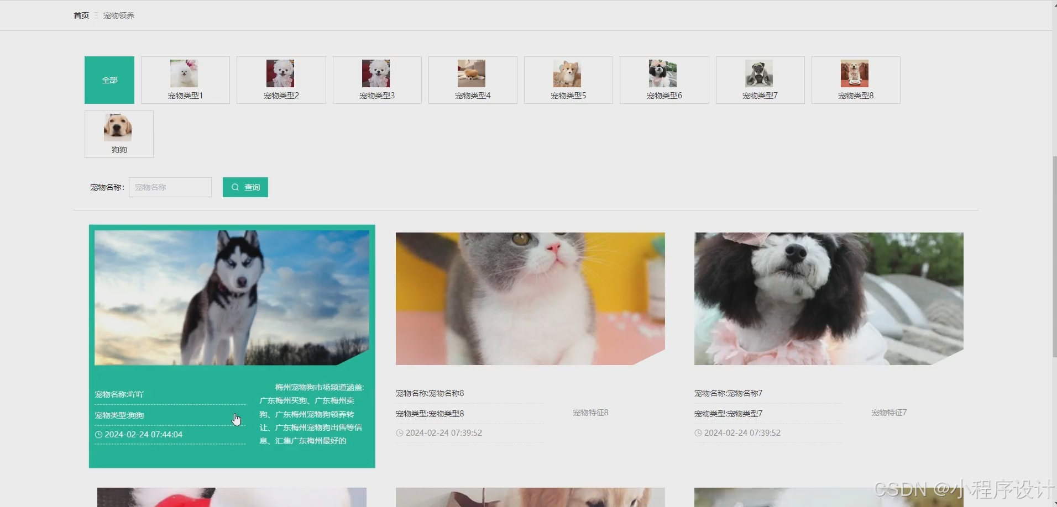Filter by 宠物类型3 category
1057x507 pixels.
376,80
